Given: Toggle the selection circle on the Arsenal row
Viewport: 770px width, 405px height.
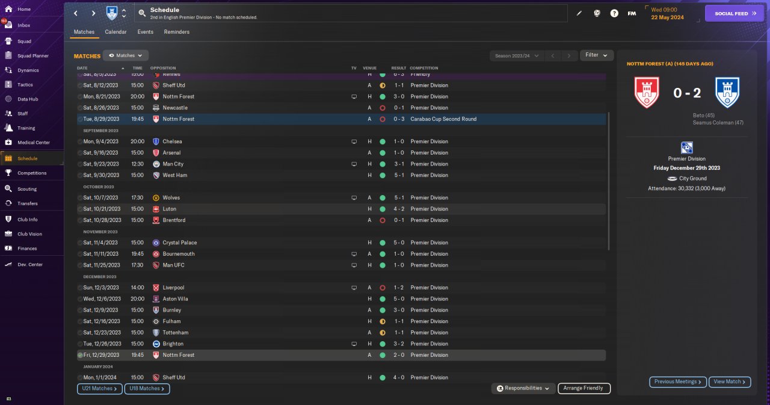Looking at the screenshot, I should click(x=80, y=153).
